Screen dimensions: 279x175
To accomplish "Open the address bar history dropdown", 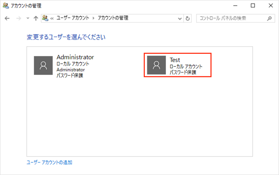I will point(179,18).
